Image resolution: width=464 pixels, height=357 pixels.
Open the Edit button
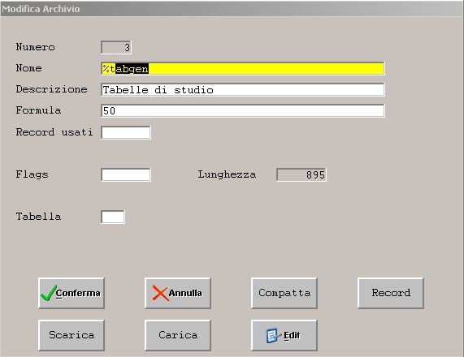pyautogui.click(x=284, y=335)
